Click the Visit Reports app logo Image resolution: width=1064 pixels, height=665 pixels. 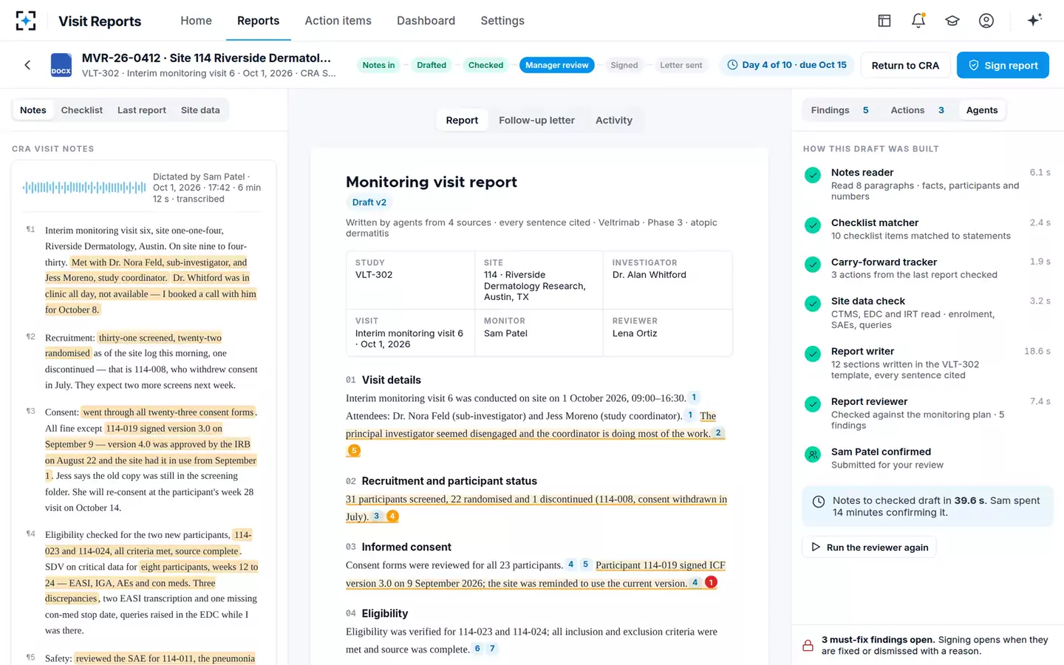[x=26, y=21]
